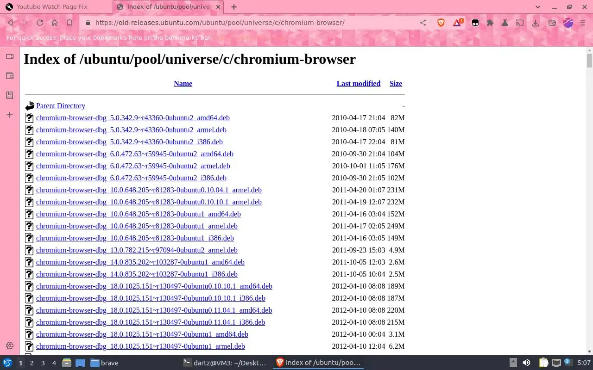Share this page with the share icon
The height and width of the screenshot is (370, 593).
pos(423,23)
